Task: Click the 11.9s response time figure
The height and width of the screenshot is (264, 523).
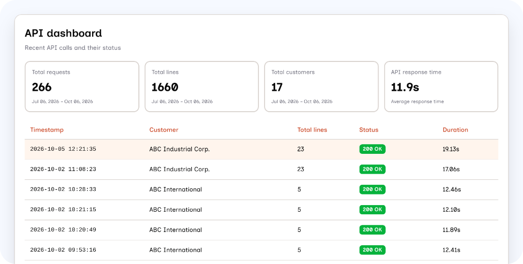Action: 405,87
